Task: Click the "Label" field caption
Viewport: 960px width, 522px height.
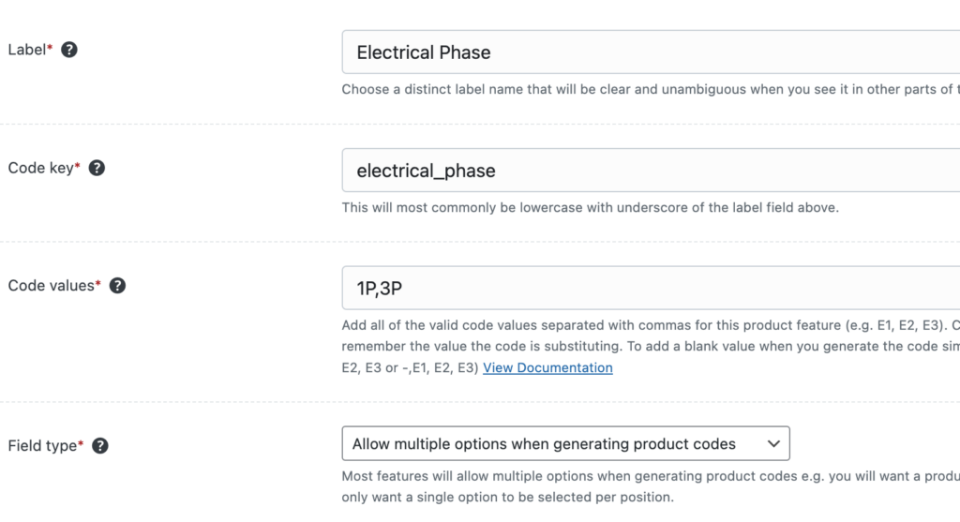Action: (x=26, y=50)
